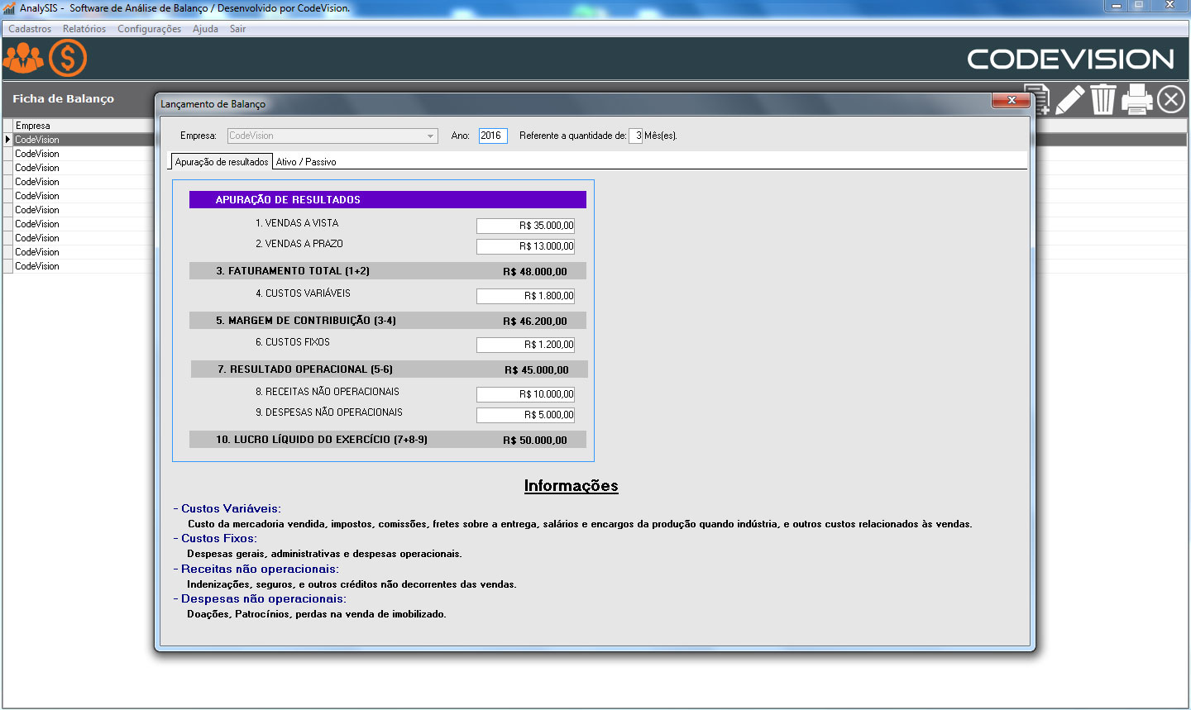The width and height of the screenshot is (1191, 710).
Task: Focus the Despesas Não Operacionais field
Action: pos(525,415)
